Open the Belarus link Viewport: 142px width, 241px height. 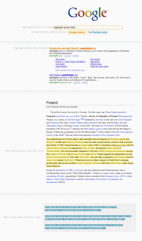(80, 123)
